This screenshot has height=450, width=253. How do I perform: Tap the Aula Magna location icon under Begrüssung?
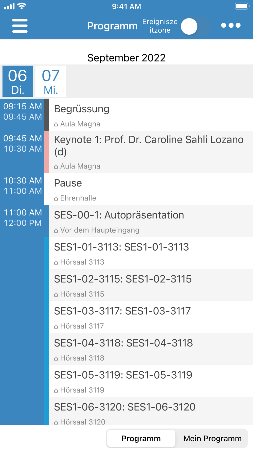coord(56,124)
